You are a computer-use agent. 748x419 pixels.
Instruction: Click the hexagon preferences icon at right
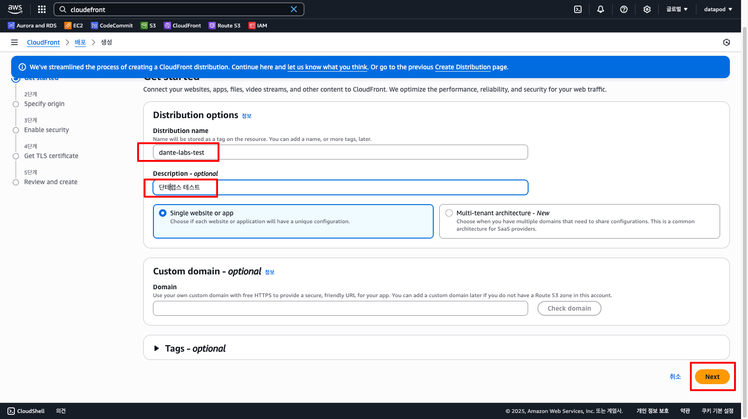pyautogui.click(x=727, y=42)
